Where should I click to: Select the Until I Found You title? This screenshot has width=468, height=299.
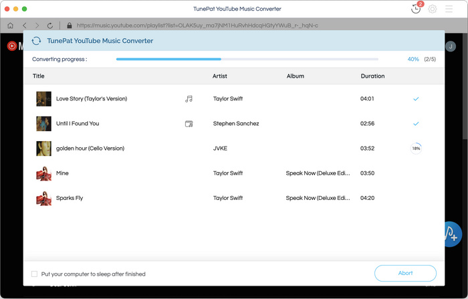coord(78,124)
